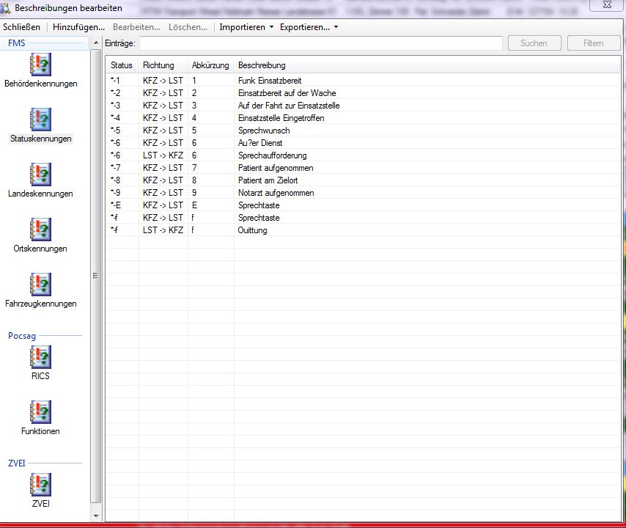Open the Fahrzeugkennungen icon
The image size is (626, 528).
pos(40,285)
